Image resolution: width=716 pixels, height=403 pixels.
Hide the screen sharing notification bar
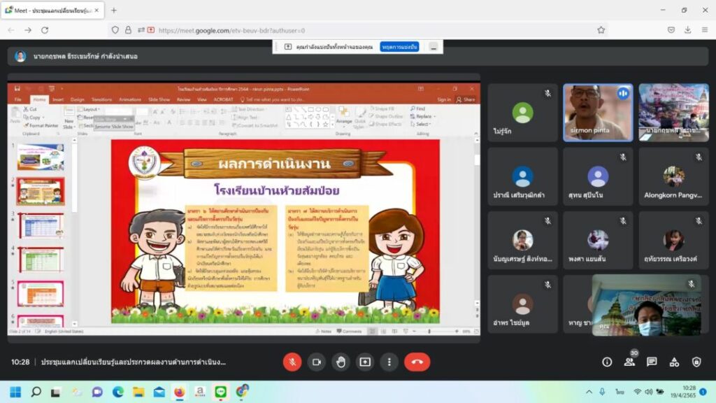tap(434, 47)
